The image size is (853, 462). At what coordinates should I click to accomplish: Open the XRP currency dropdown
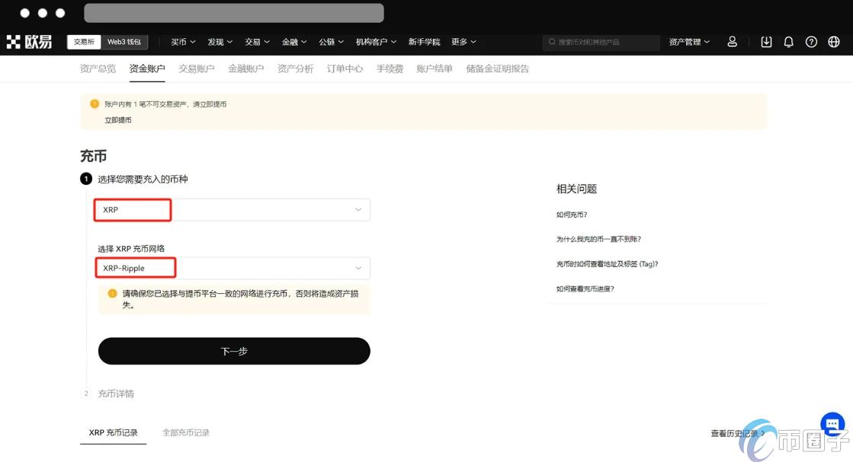[232, 209]
